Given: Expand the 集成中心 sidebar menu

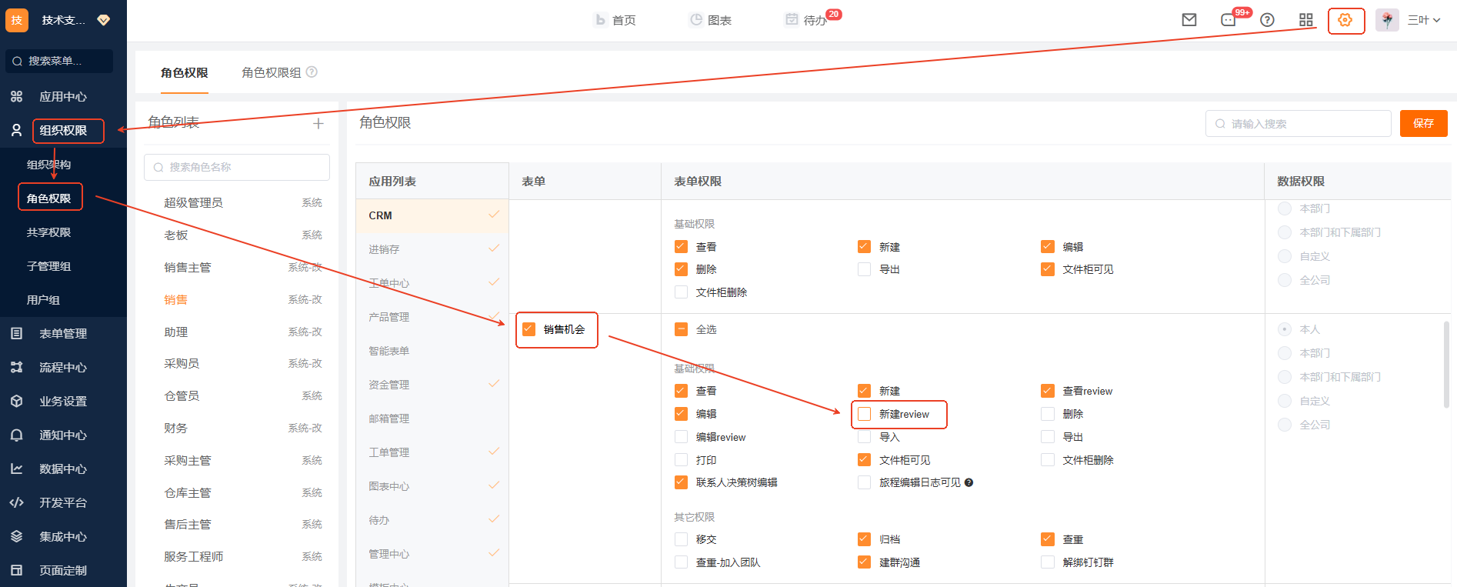Looking at the screenshot, I should coord(63,536).
